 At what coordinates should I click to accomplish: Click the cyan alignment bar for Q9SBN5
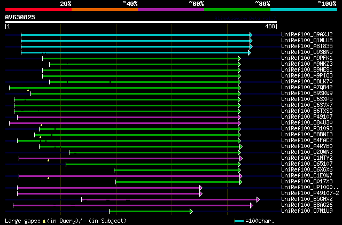point(135,52)
